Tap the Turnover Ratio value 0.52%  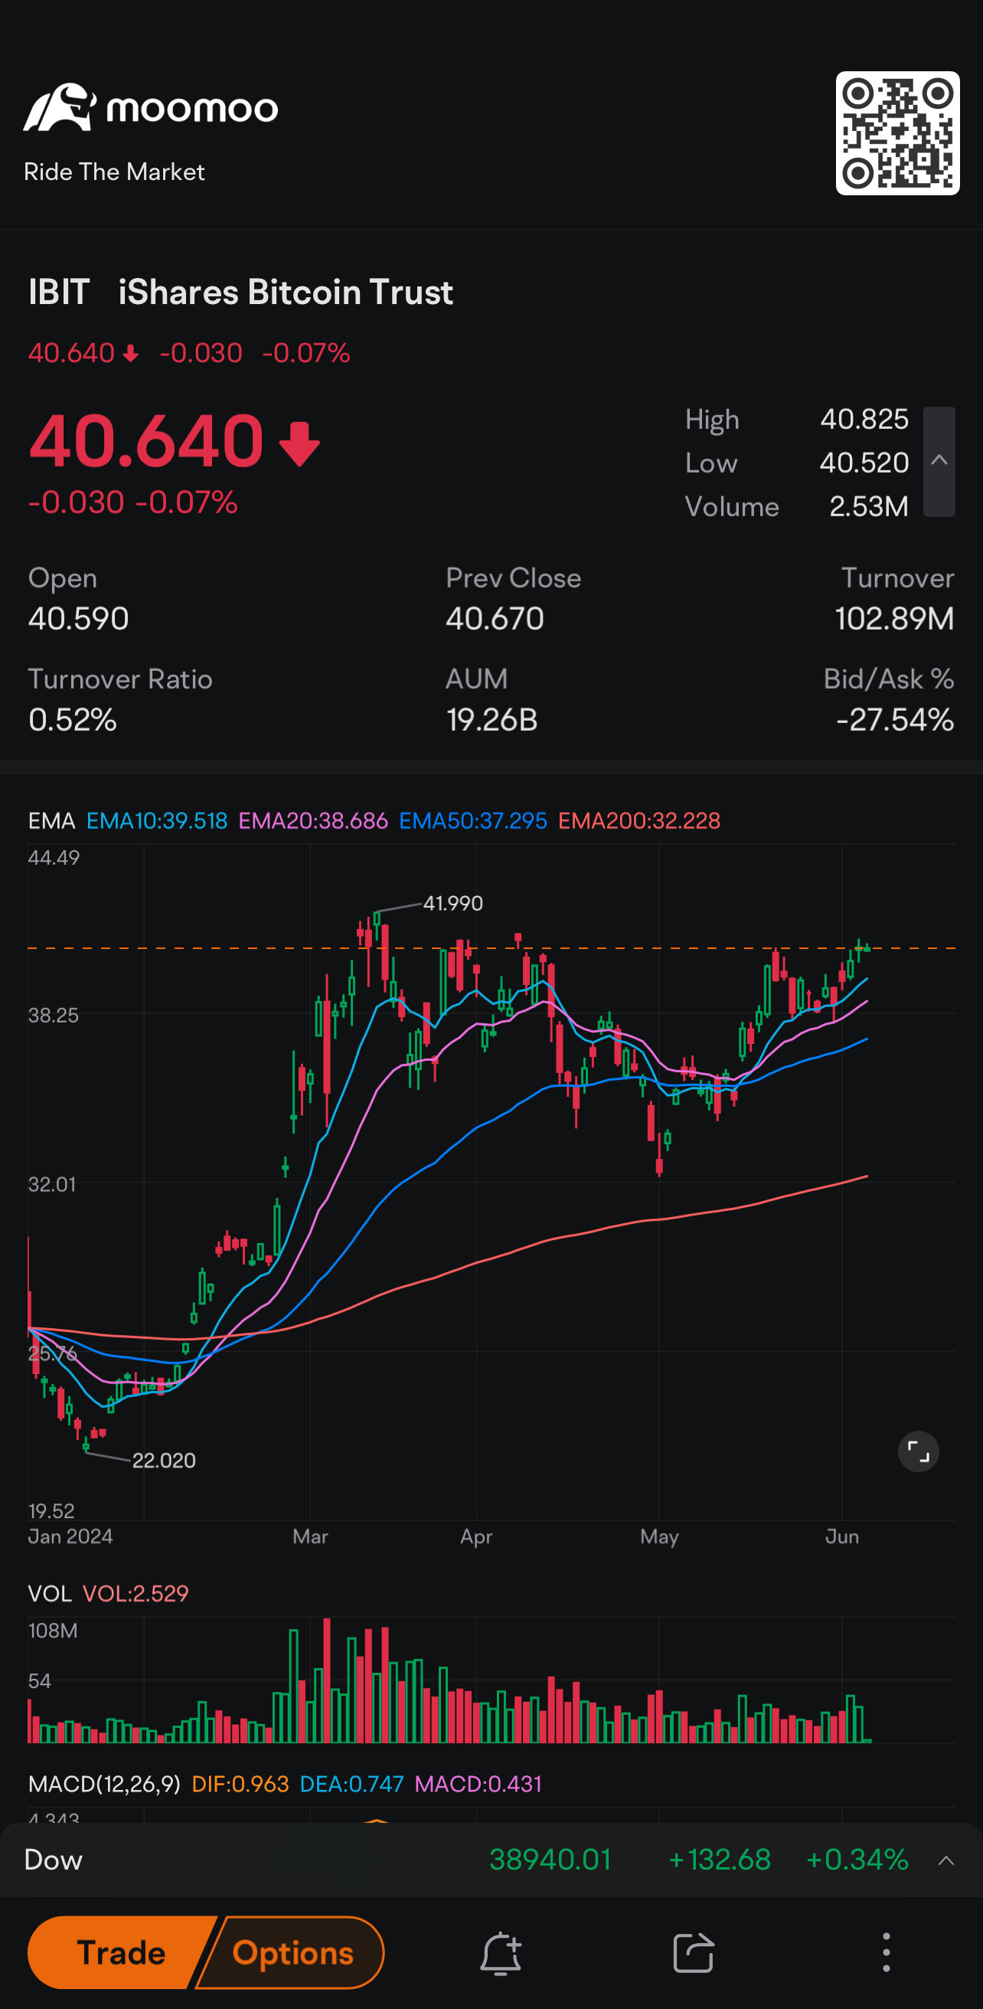coord(73,720)
